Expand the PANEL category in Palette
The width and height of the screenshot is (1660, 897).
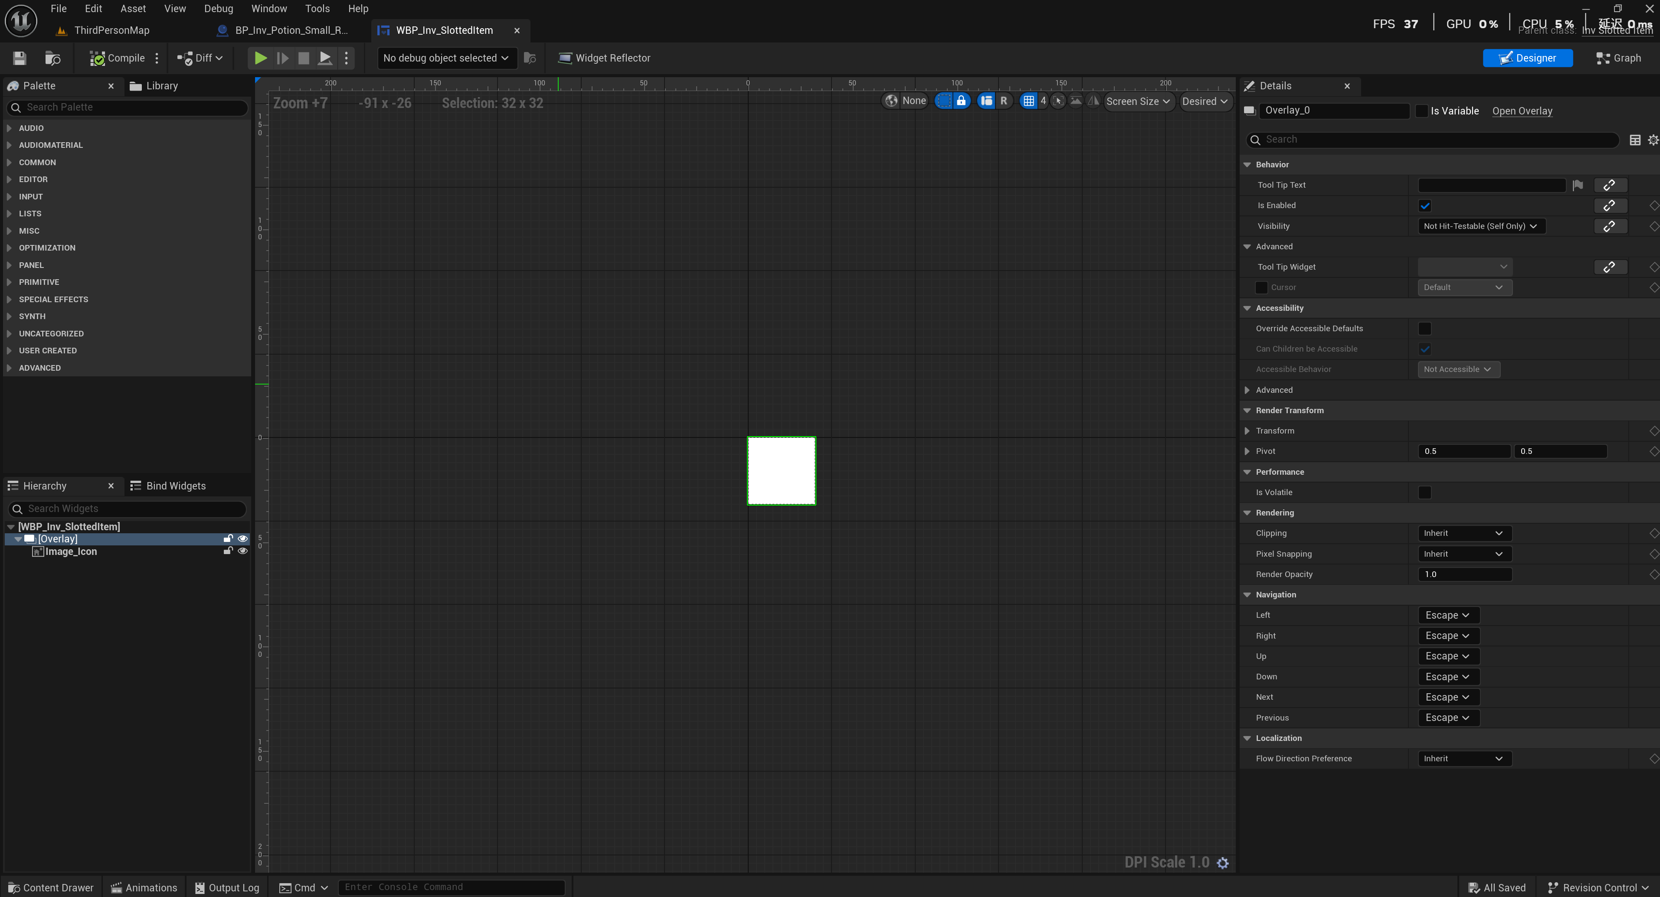(31, 265)
